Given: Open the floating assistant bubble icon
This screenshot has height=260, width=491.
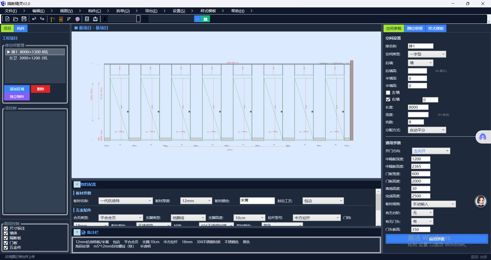Looking at the screenshot, I should tap(483, 137).
